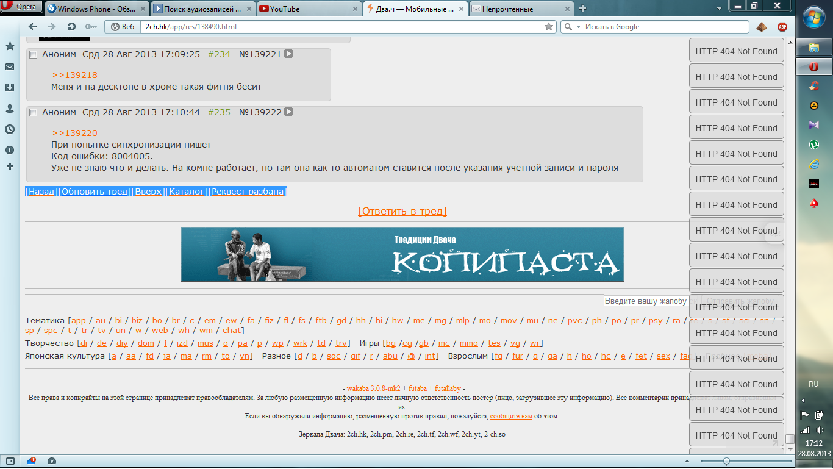Open the Opera main menu button
The width and height of the screenshot is (833, 469).
21,7
